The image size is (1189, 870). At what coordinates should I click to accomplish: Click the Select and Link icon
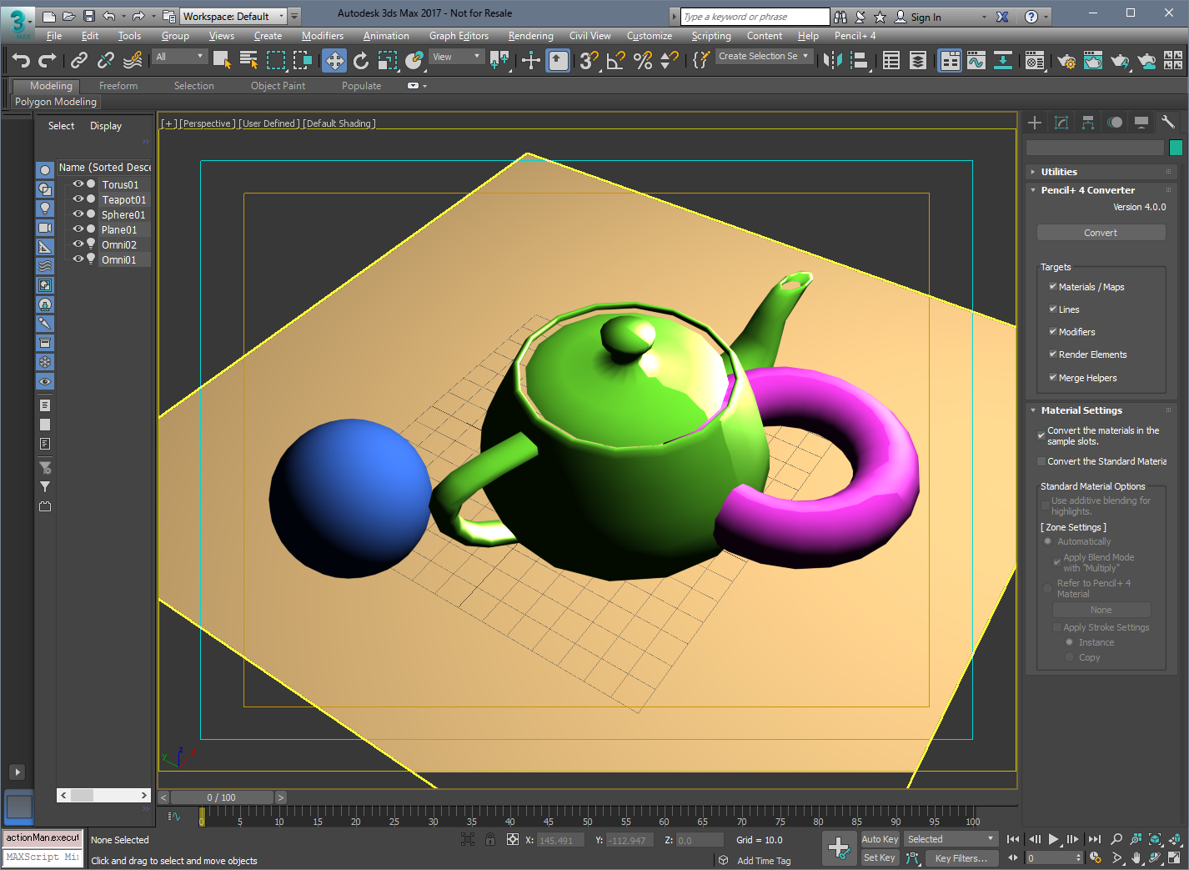click(79, 60)
